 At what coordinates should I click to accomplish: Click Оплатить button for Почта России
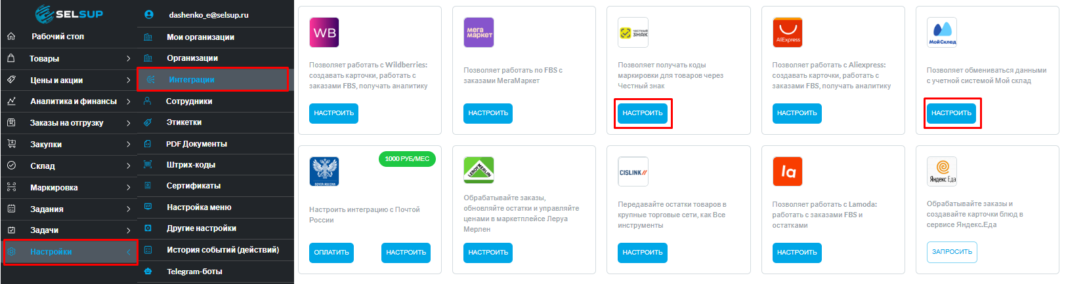[331, 253]
